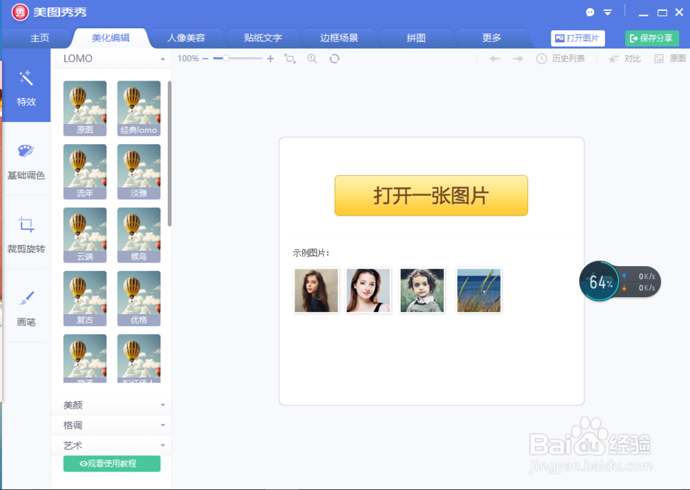Click the feedback chat bubble icon

point(590,12)
